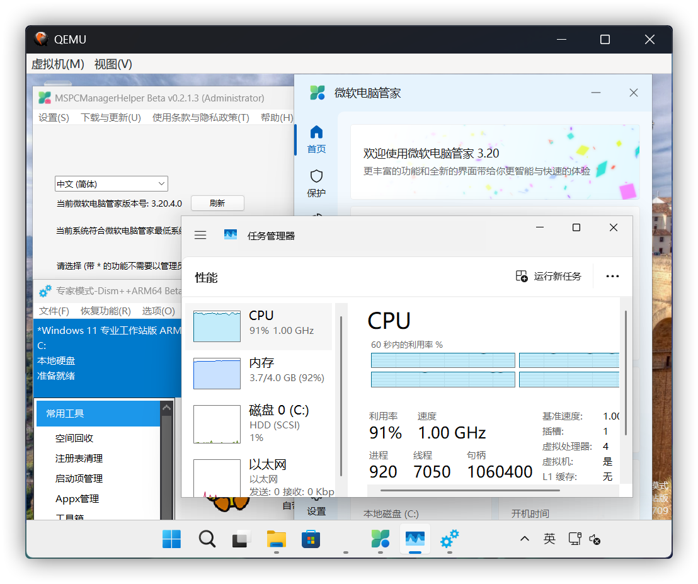Select 注册表清理 in Dism++ tools

click(79, 459)
